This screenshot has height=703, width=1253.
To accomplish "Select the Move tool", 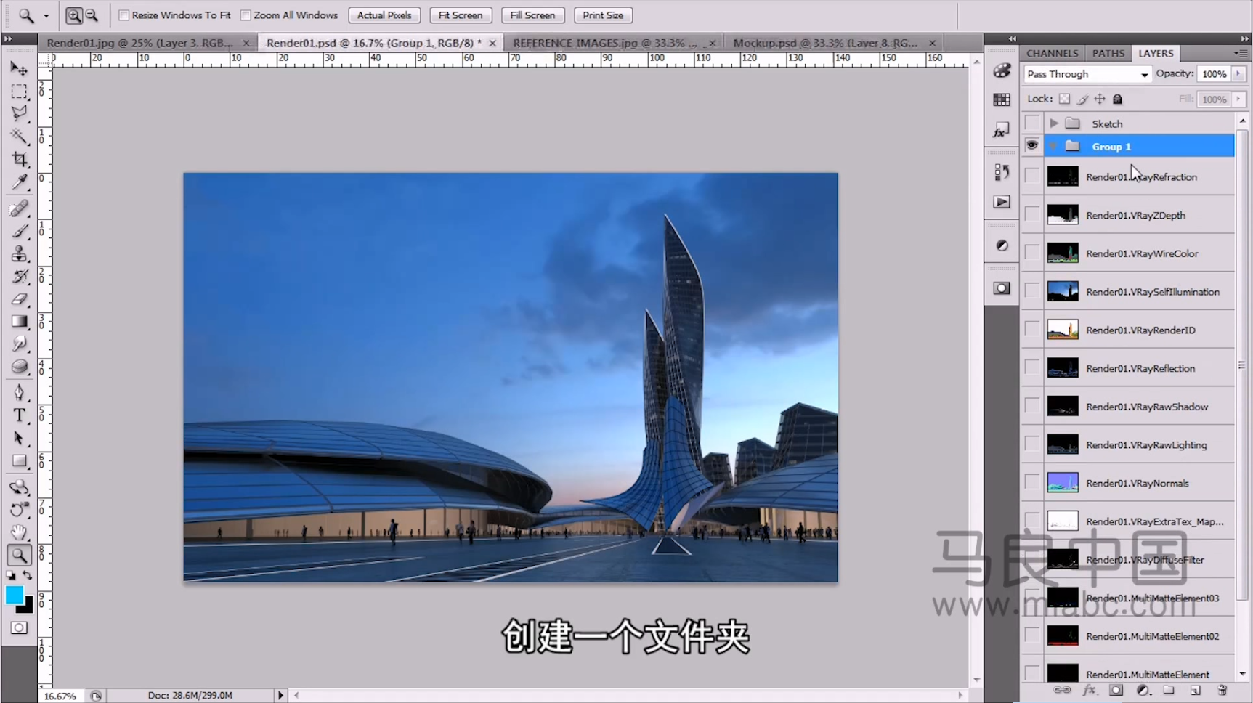I will tap(19, 69).
